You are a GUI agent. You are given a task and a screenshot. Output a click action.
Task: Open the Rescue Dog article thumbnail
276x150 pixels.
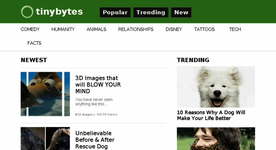[x=45, y=139]
